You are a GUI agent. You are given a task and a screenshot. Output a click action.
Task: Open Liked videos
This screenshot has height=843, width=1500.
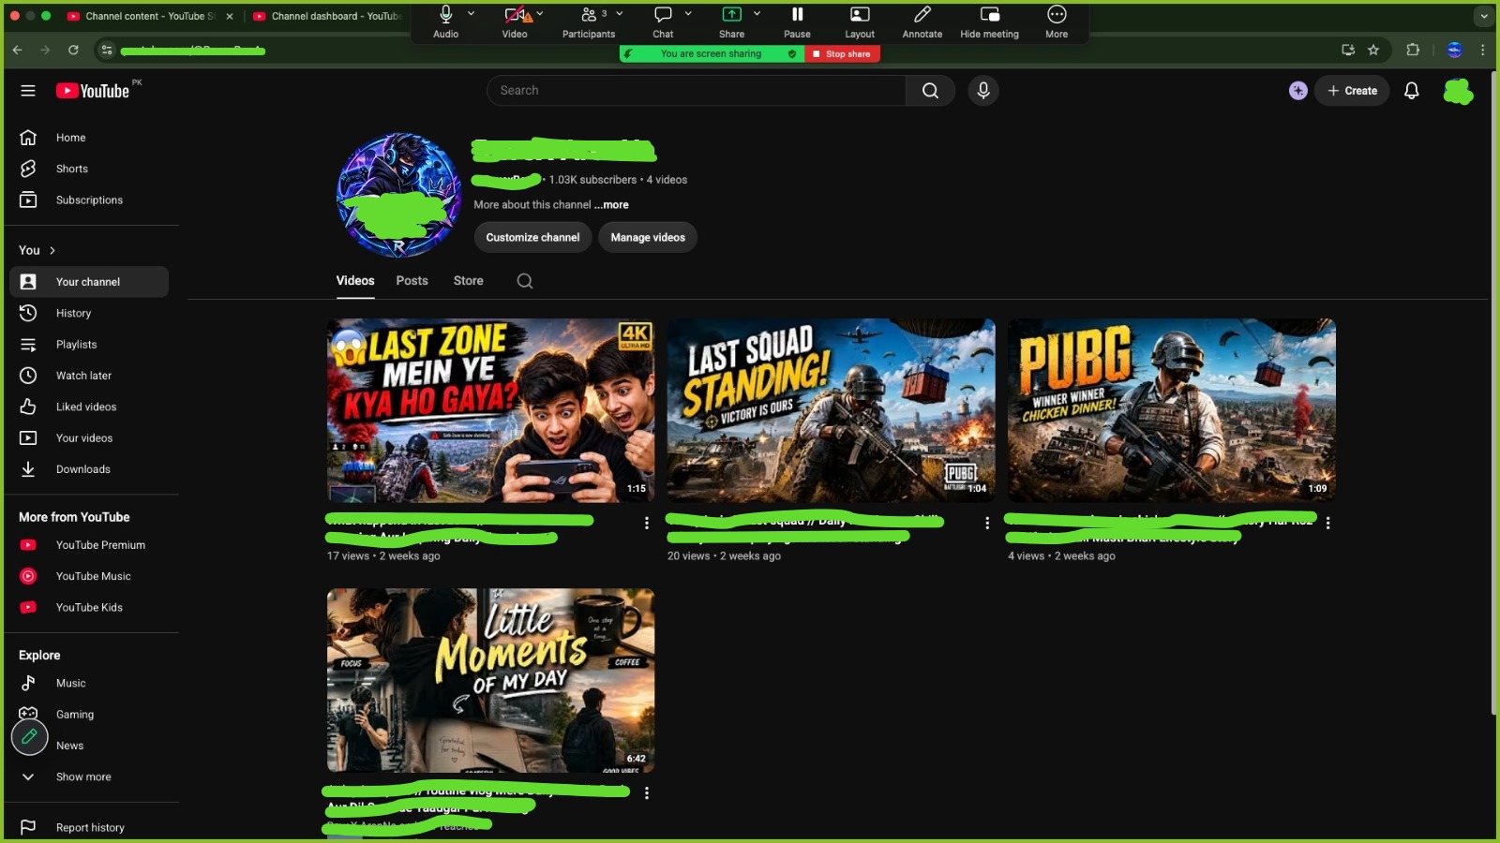click(x=89, y=407)
